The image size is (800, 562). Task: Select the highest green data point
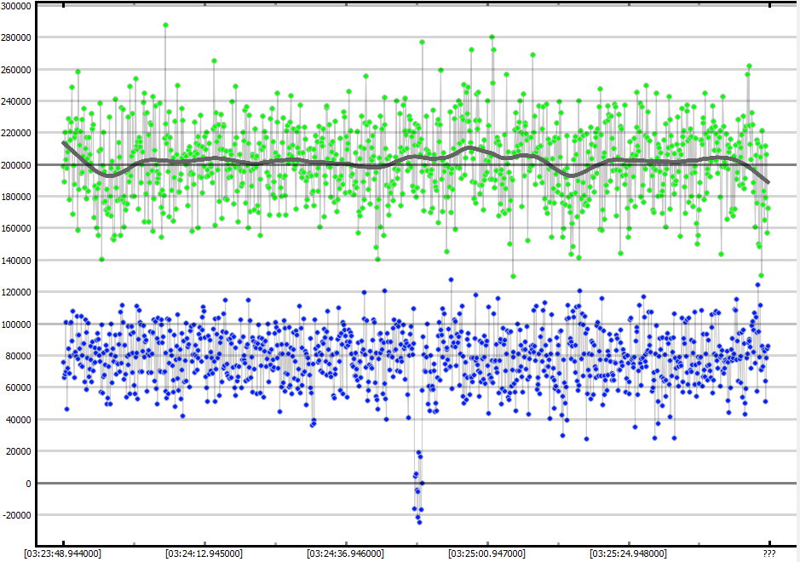[x=165, y=26]
